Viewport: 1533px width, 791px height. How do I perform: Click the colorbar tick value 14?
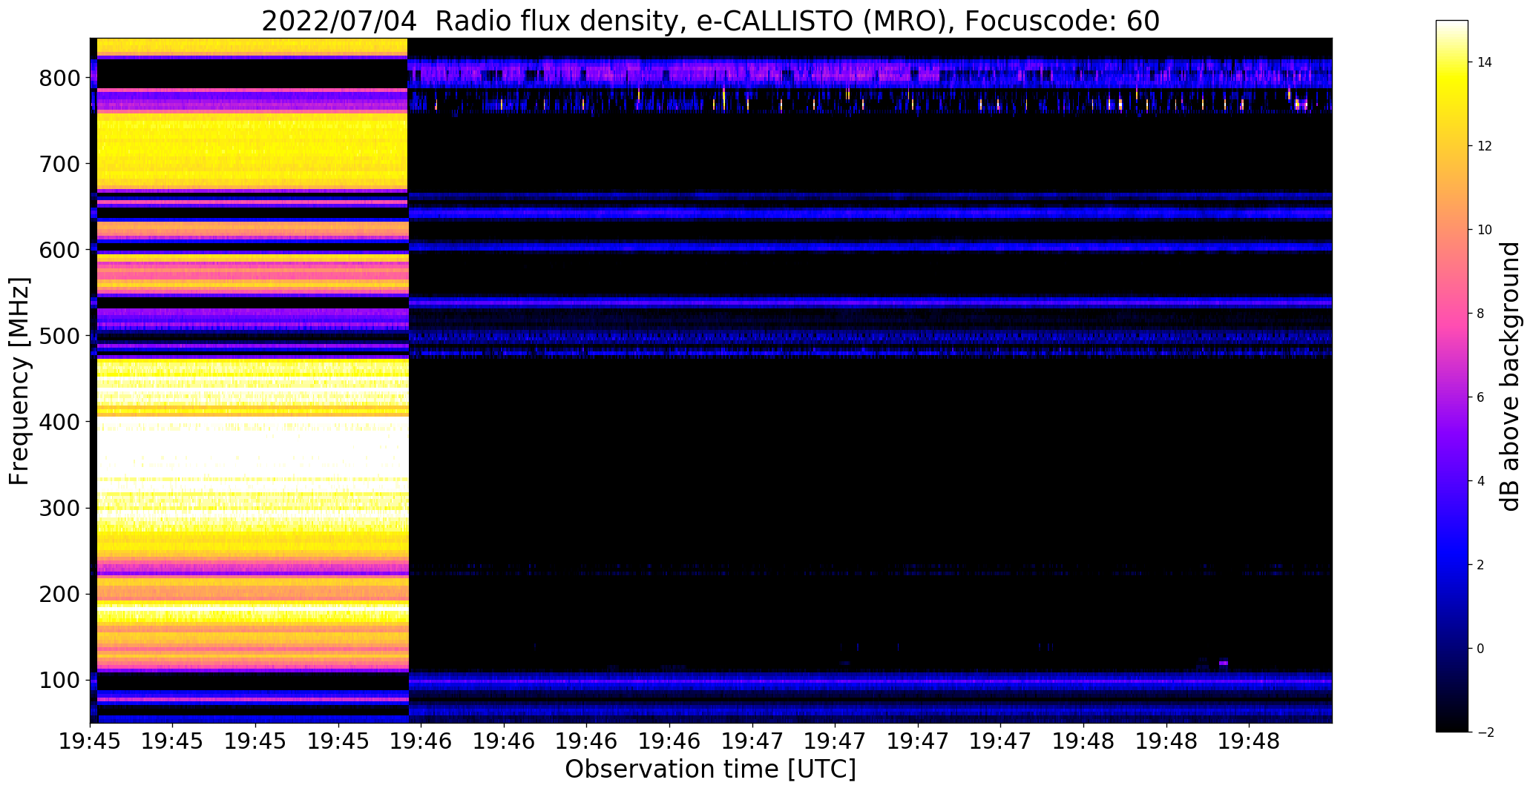point(1484,62)
